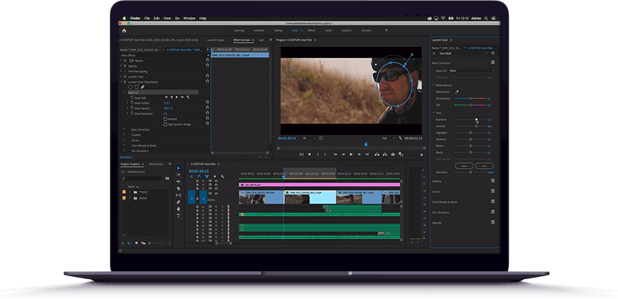Enable the mask Inverted checkbox

[165, 119]
